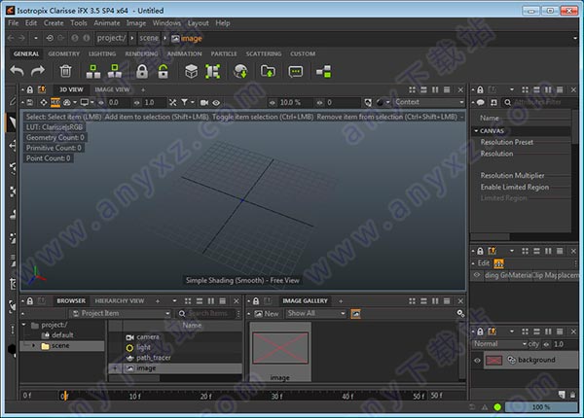Screen dimensions: 584x418
Task: Open the Show All dropdown in Image Gallery
Action: 316,313
